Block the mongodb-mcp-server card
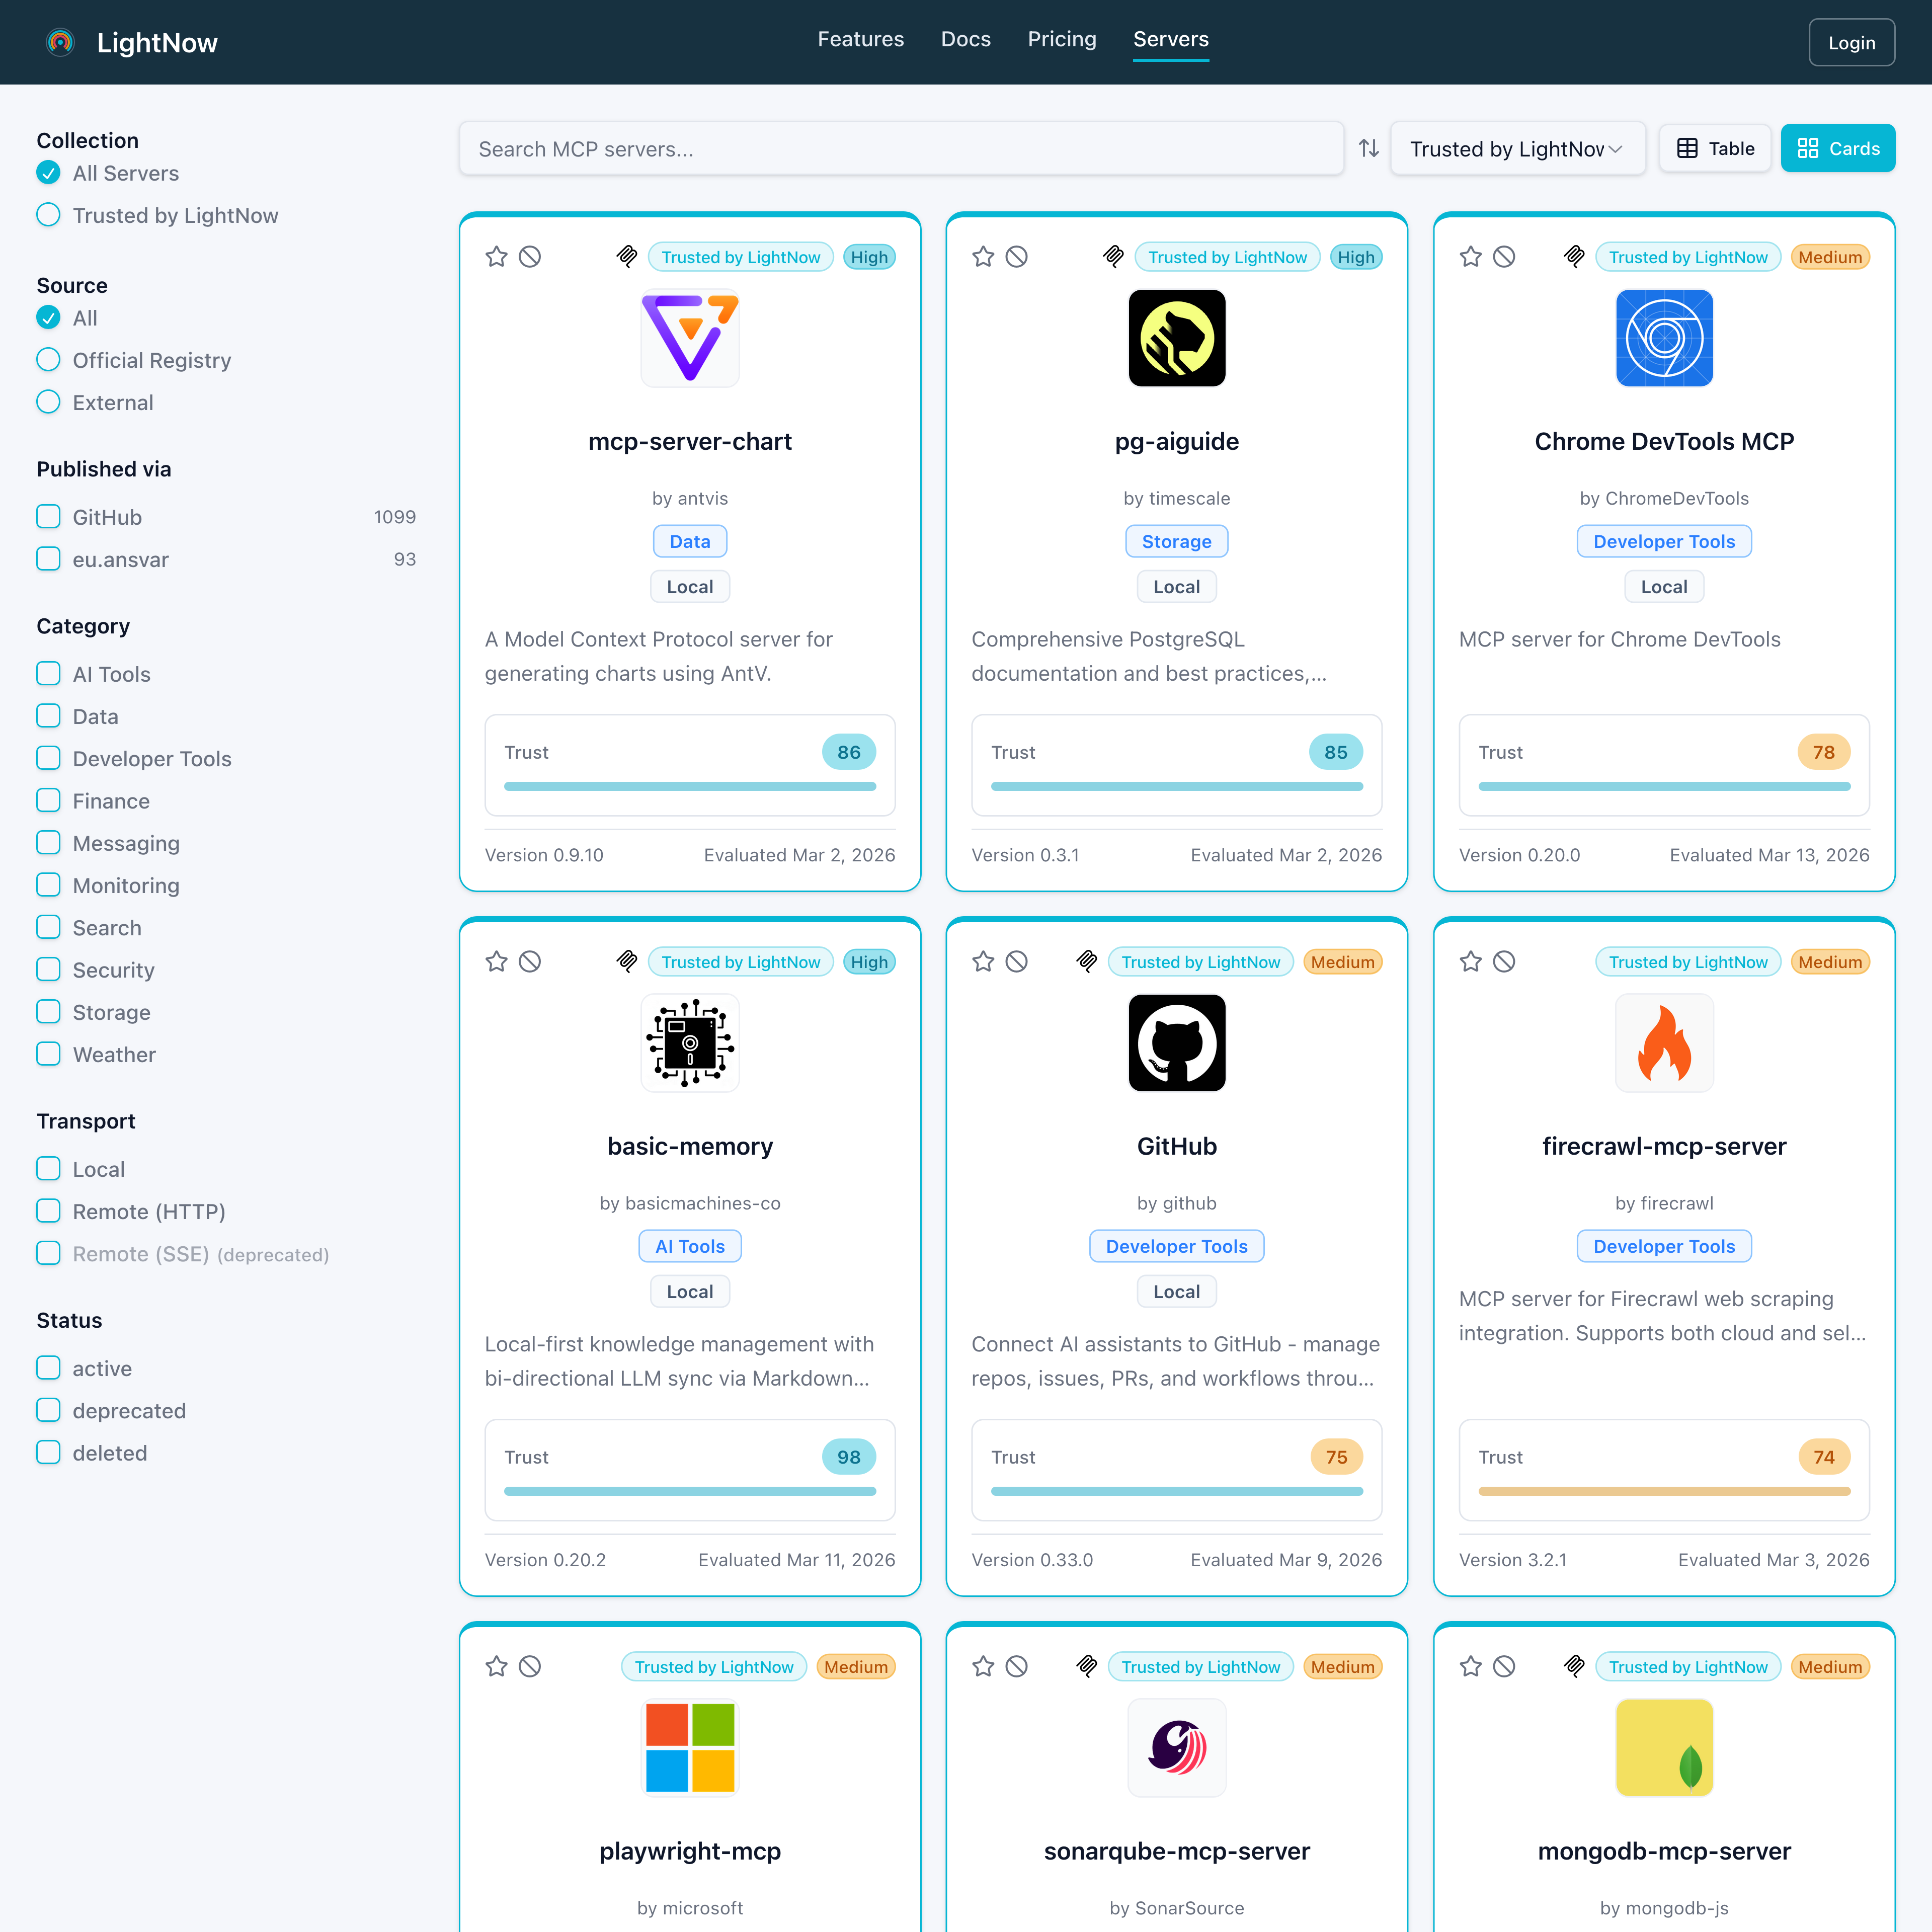The width and height of the screenshot is (1932, 1932). 1504,1667
